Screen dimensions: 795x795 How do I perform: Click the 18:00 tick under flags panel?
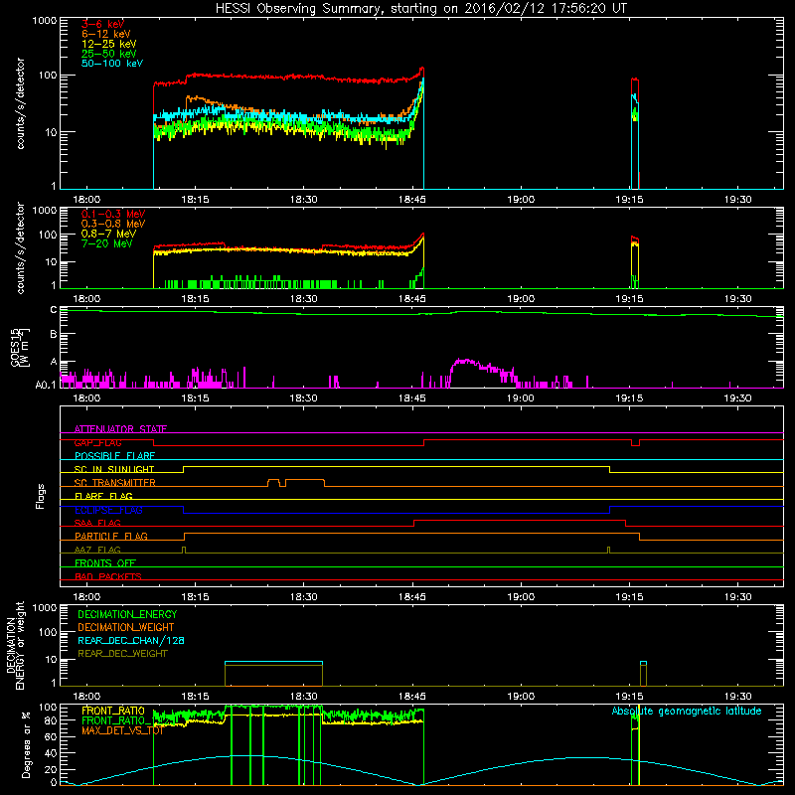86,597
